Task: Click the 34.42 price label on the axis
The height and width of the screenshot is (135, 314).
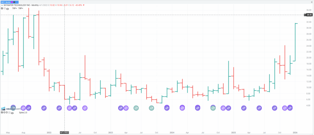Action: [x=308, y=15]
